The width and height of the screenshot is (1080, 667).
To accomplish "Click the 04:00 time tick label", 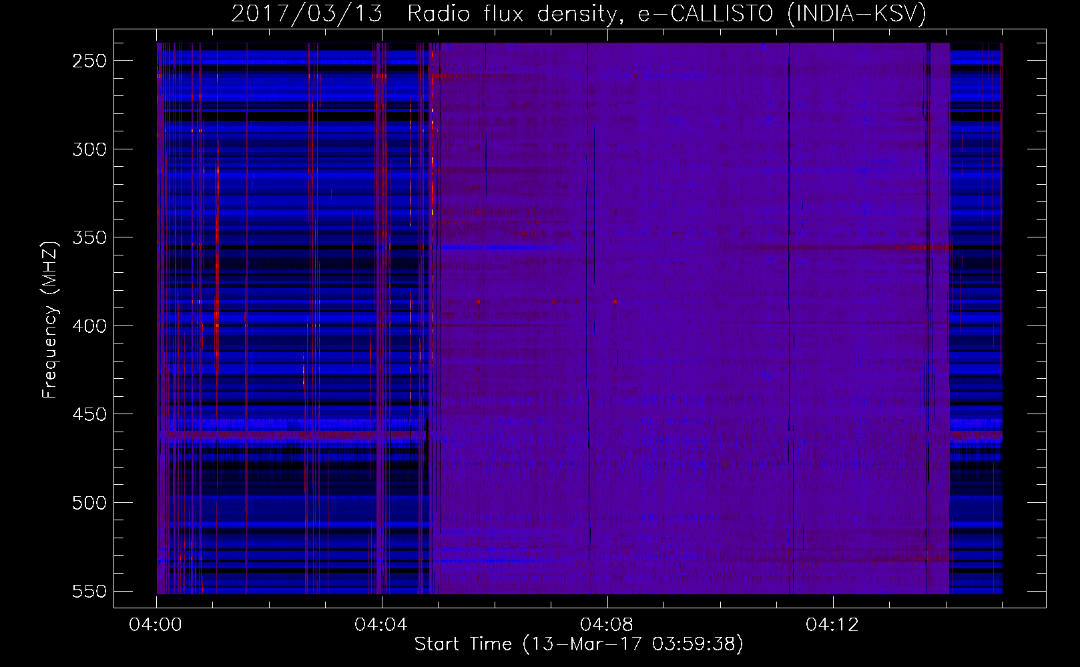I will 156,625.
